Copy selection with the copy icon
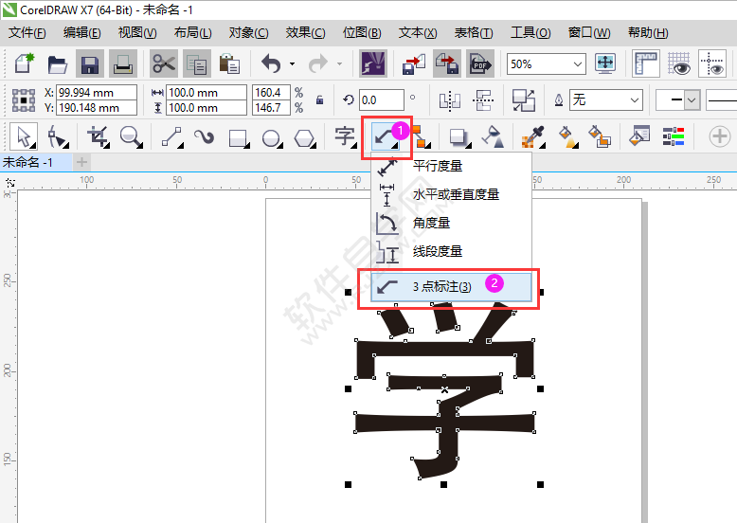Image resolution: width=737 pixels, height=523 pixels. (x=196, y=63)
